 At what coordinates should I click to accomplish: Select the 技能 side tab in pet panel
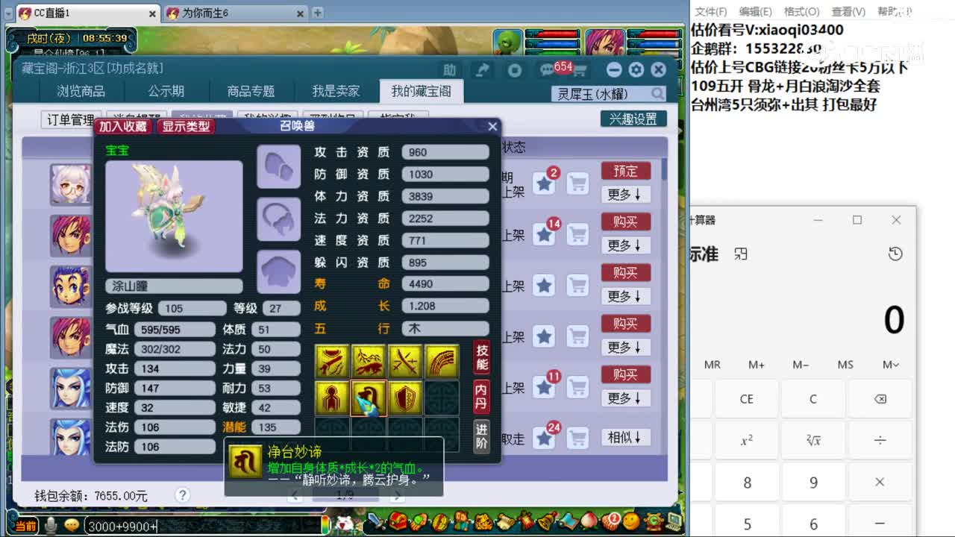pyautogui.click(x=482, y=358)
